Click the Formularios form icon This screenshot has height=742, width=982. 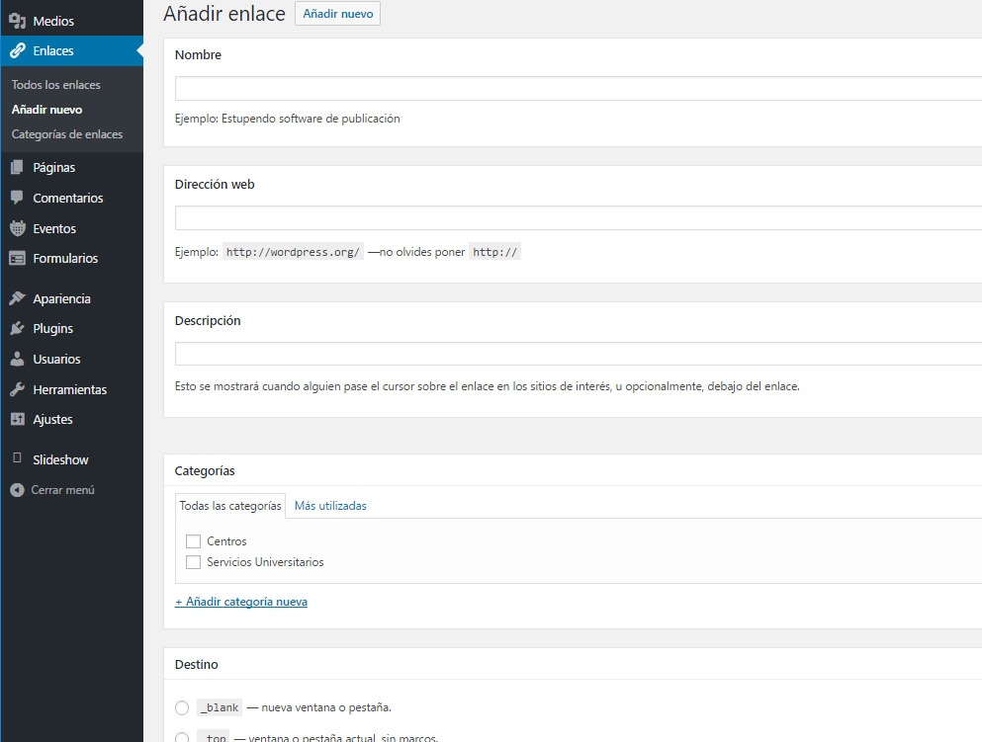[x=17, y=259]
